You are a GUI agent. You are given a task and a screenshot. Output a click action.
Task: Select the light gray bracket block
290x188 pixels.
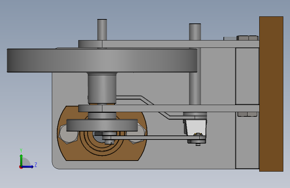(196, 127)
